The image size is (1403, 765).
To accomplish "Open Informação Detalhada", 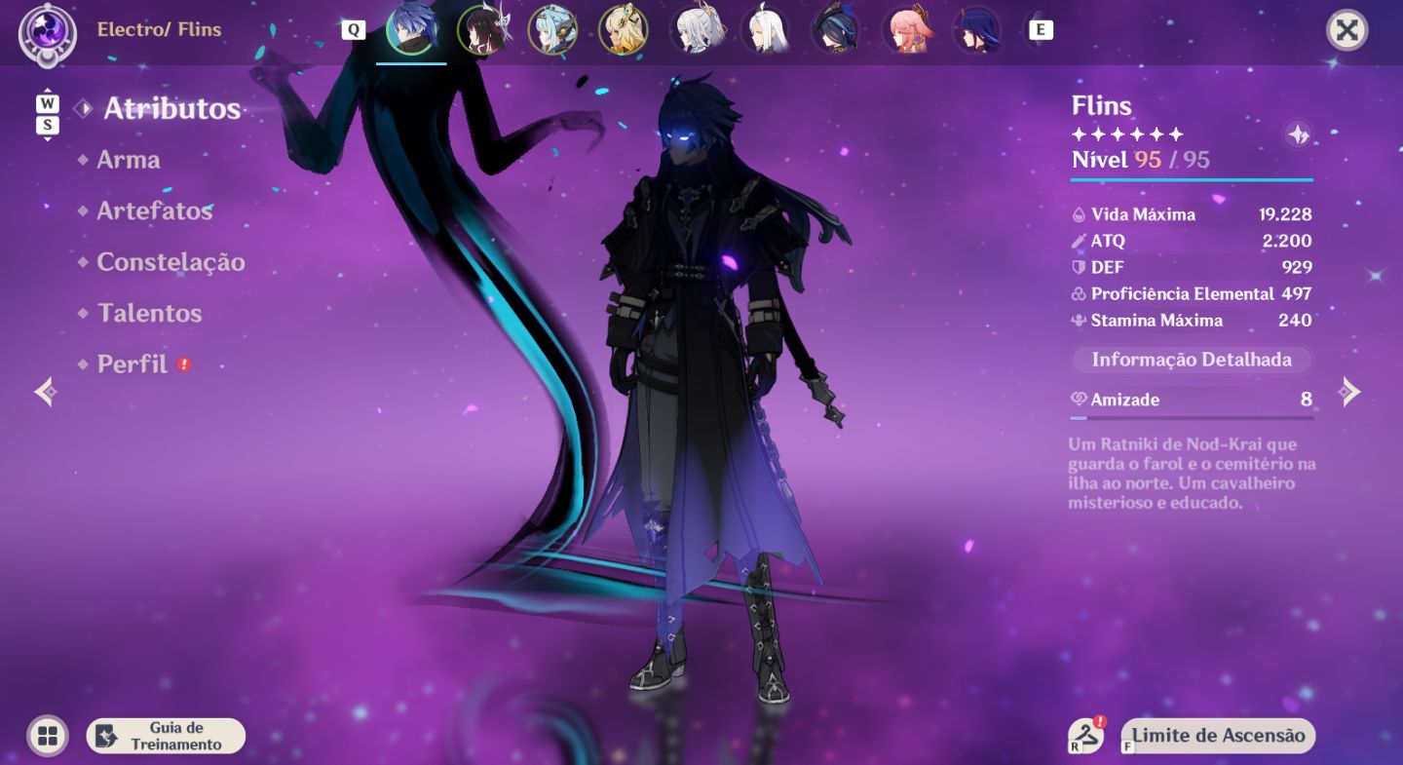I will coord(1192,360).
